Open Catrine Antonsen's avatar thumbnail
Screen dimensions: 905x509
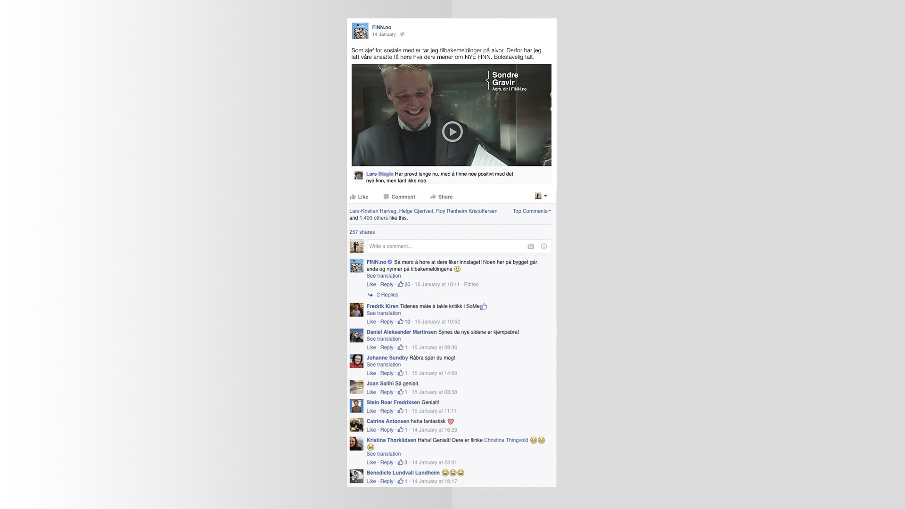(356, 425)
